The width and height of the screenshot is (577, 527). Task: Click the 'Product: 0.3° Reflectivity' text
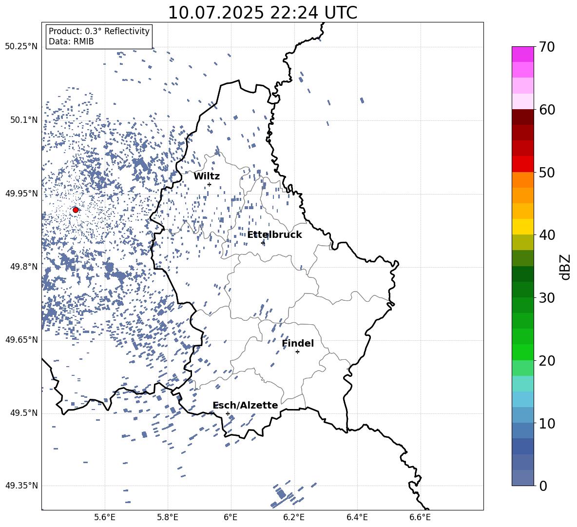tap(99, 31)
